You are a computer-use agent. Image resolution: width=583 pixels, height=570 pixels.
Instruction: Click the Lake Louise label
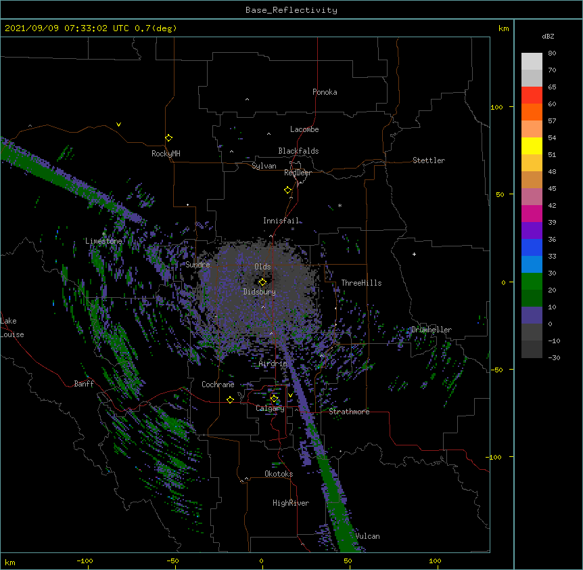[x=12, y=328]
